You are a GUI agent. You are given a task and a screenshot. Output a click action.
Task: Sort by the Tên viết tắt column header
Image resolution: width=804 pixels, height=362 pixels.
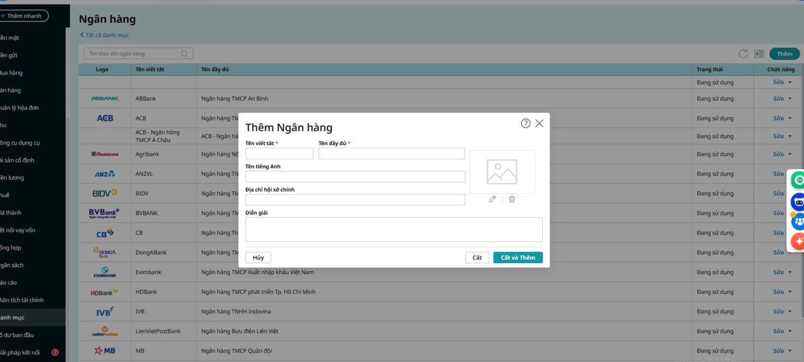pos(150,69)
